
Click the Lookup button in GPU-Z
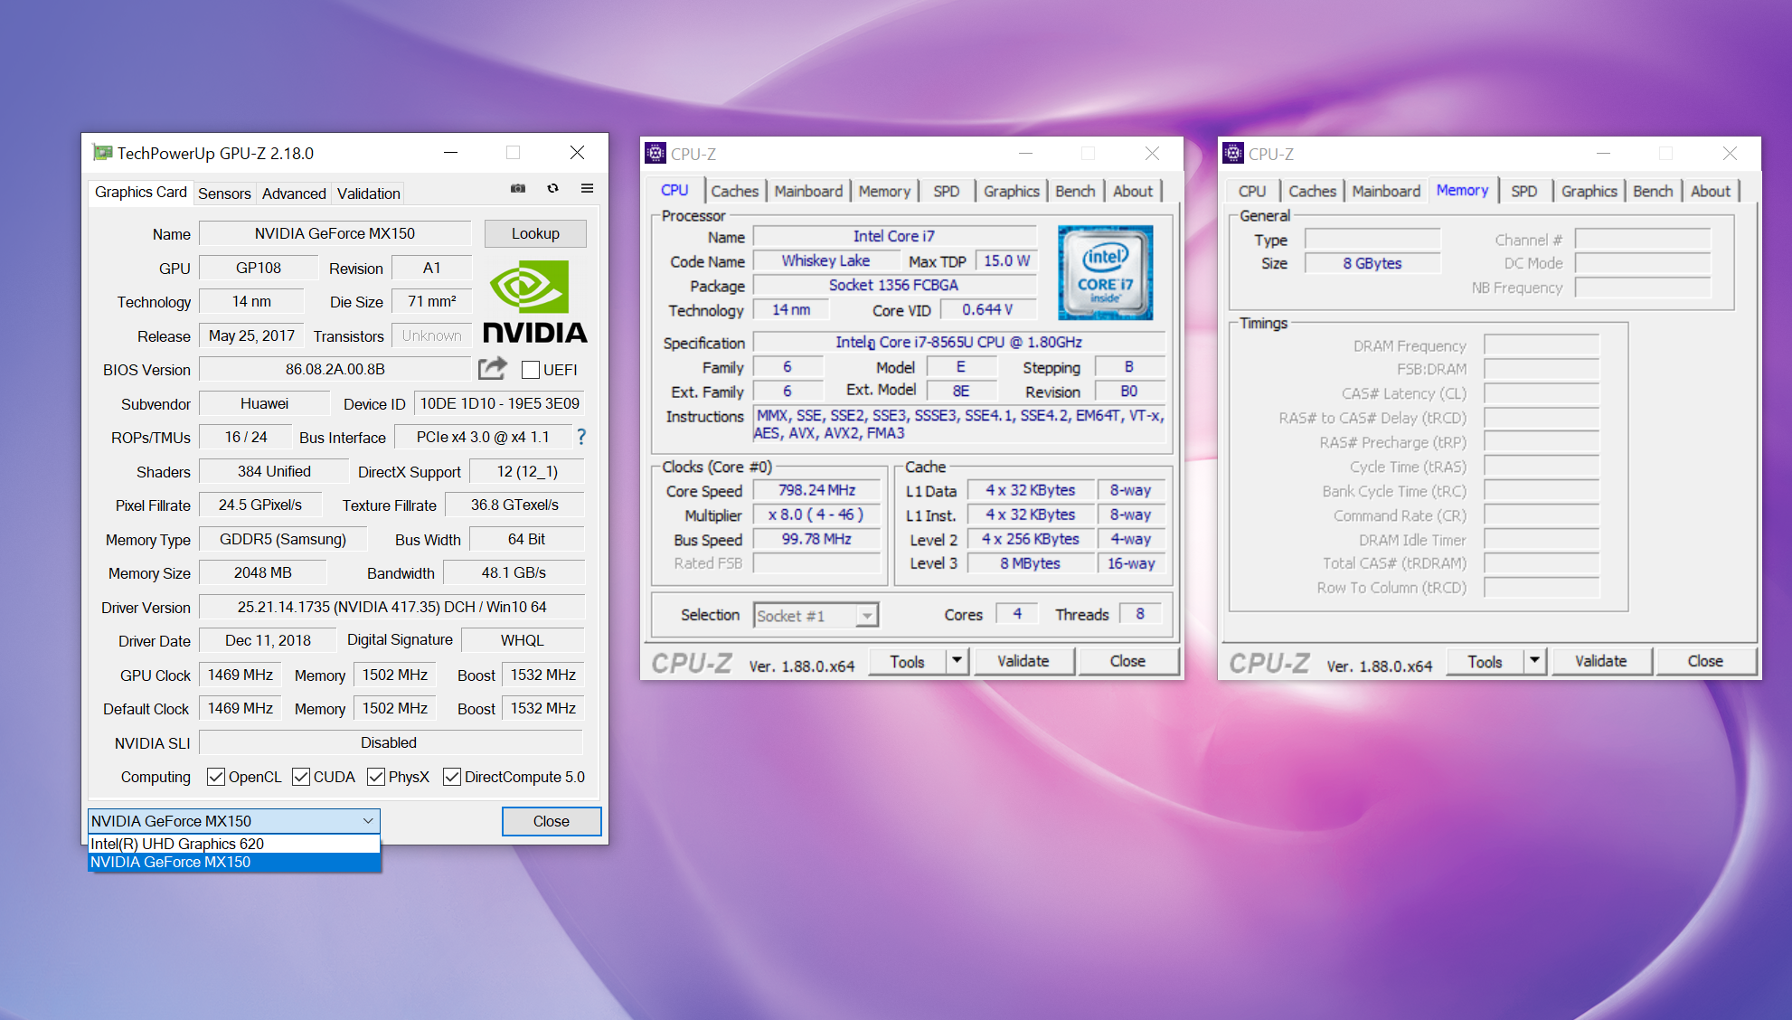pos(535,233)
